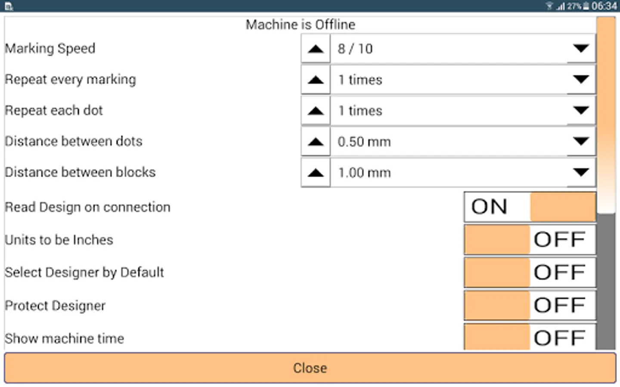The width and height of the screenshot is (620, 387).
Task: Close the settings screen
Action: tap(310, 368)
